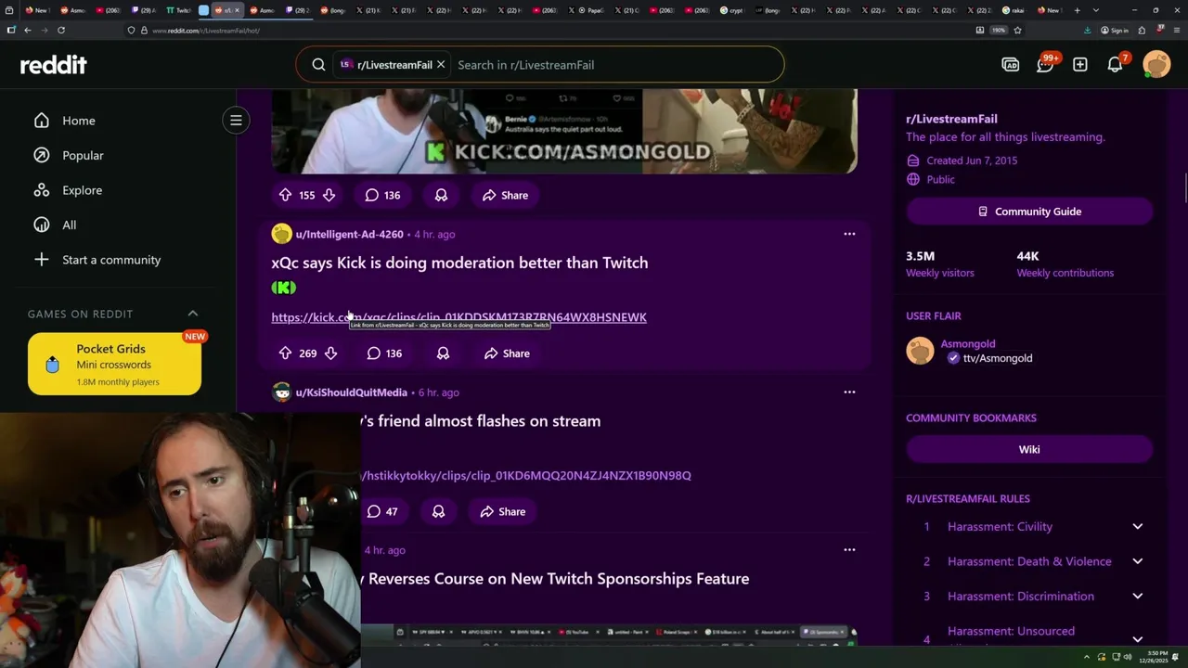Reload the page with the refresh icon
The height and width of the screenshot is (668, 1188).
coord(61,30)
